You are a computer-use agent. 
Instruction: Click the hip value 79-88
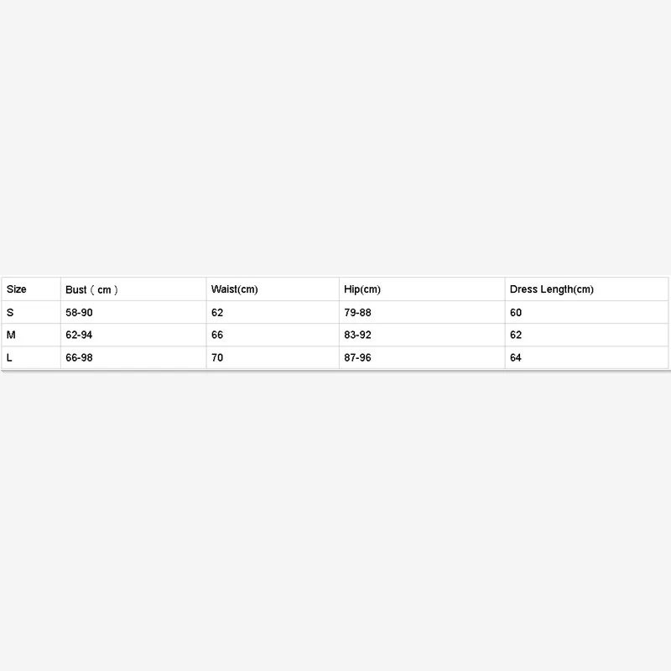(422, 312)
